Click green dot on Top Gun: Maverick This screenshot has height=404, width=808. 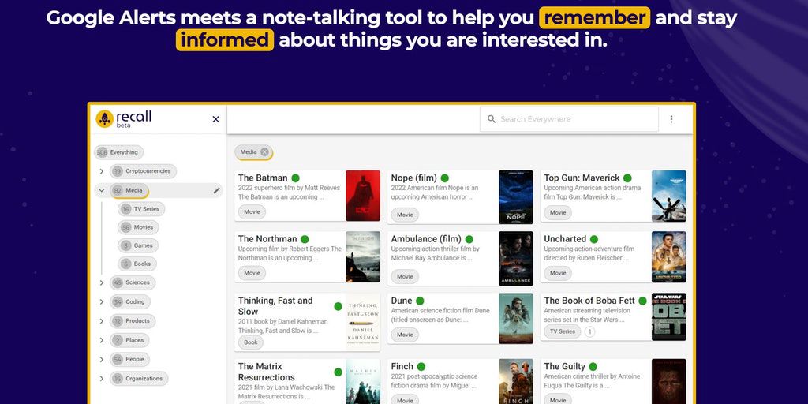click(x=627, y=178)
